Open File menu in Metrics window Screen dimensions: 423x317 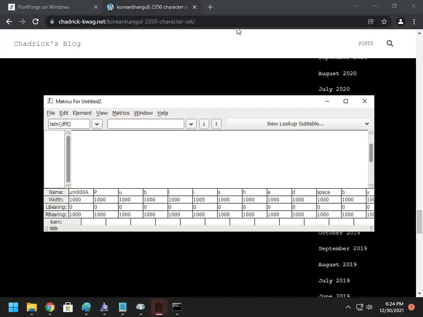click(51, 113)
